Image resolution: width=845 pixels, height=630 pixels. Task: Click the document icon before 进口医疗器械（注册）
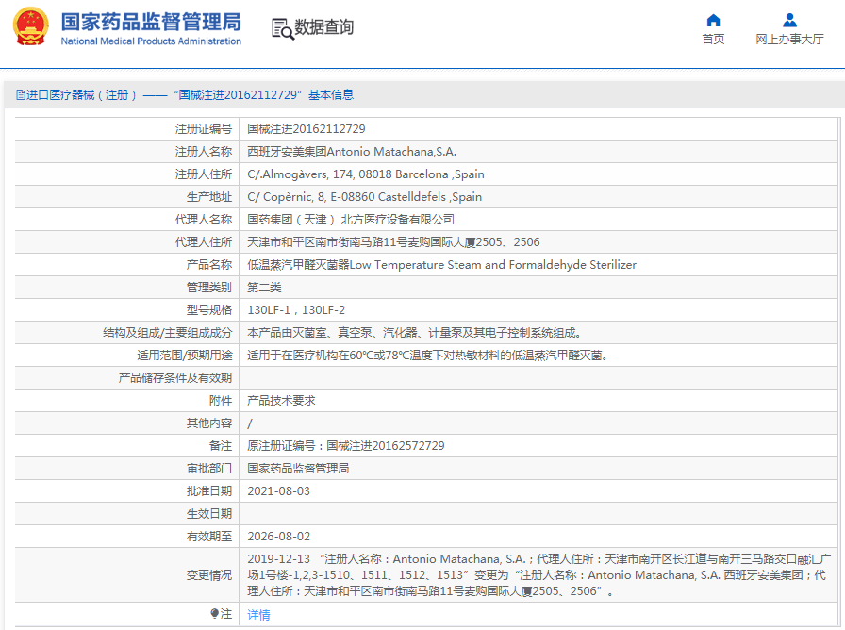[x=21, y=94]
